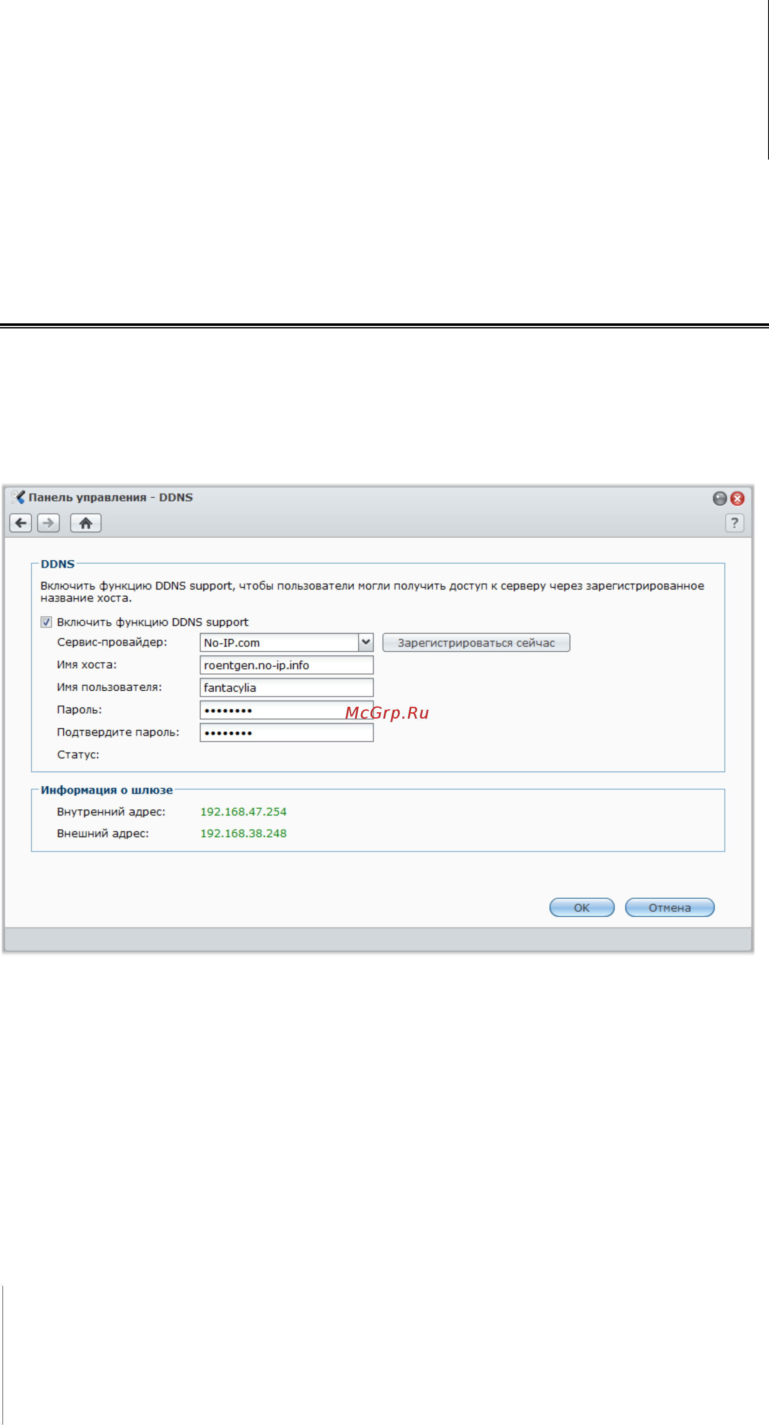The width and height of the screenshot is (769, 1425).
Task: Click the Отмена button
Action: (670, 907)
